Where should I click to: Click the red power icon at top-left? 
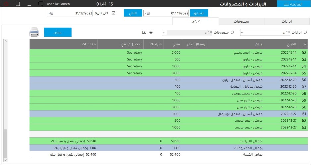(x=7, y=4)
